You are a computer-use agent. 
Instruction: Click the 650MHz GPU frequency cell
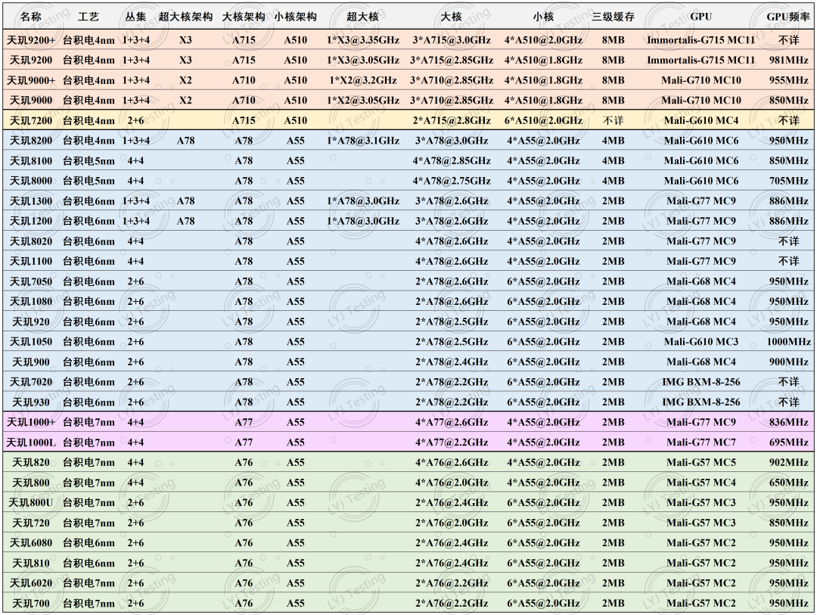click(788, 483)
